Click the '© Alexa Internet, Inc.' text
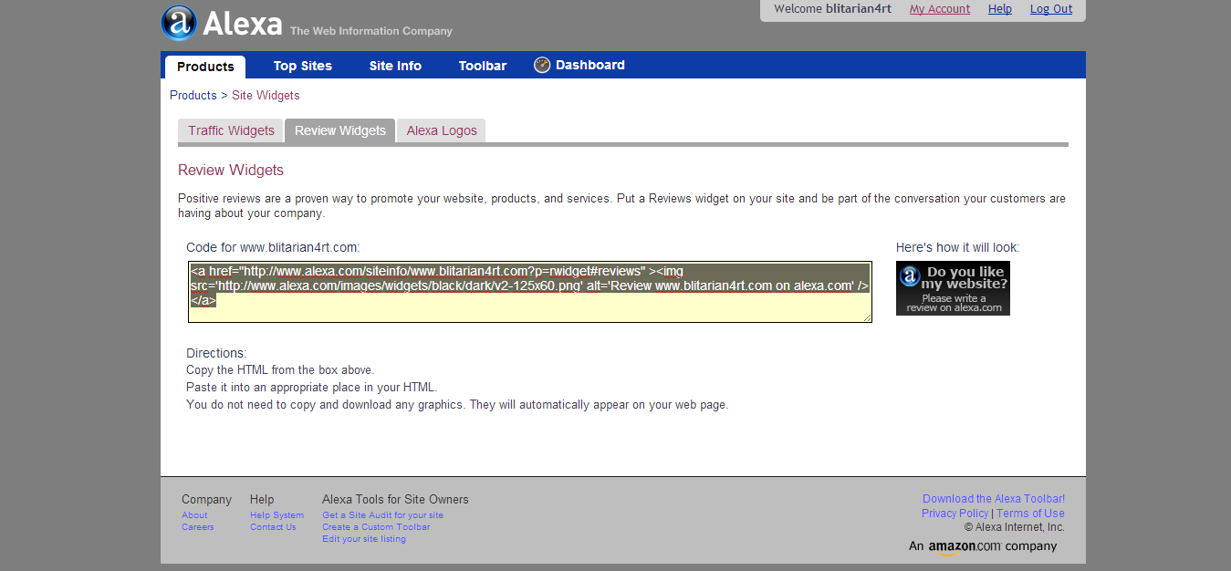The image size is (1231, 571). [1015, 527]
